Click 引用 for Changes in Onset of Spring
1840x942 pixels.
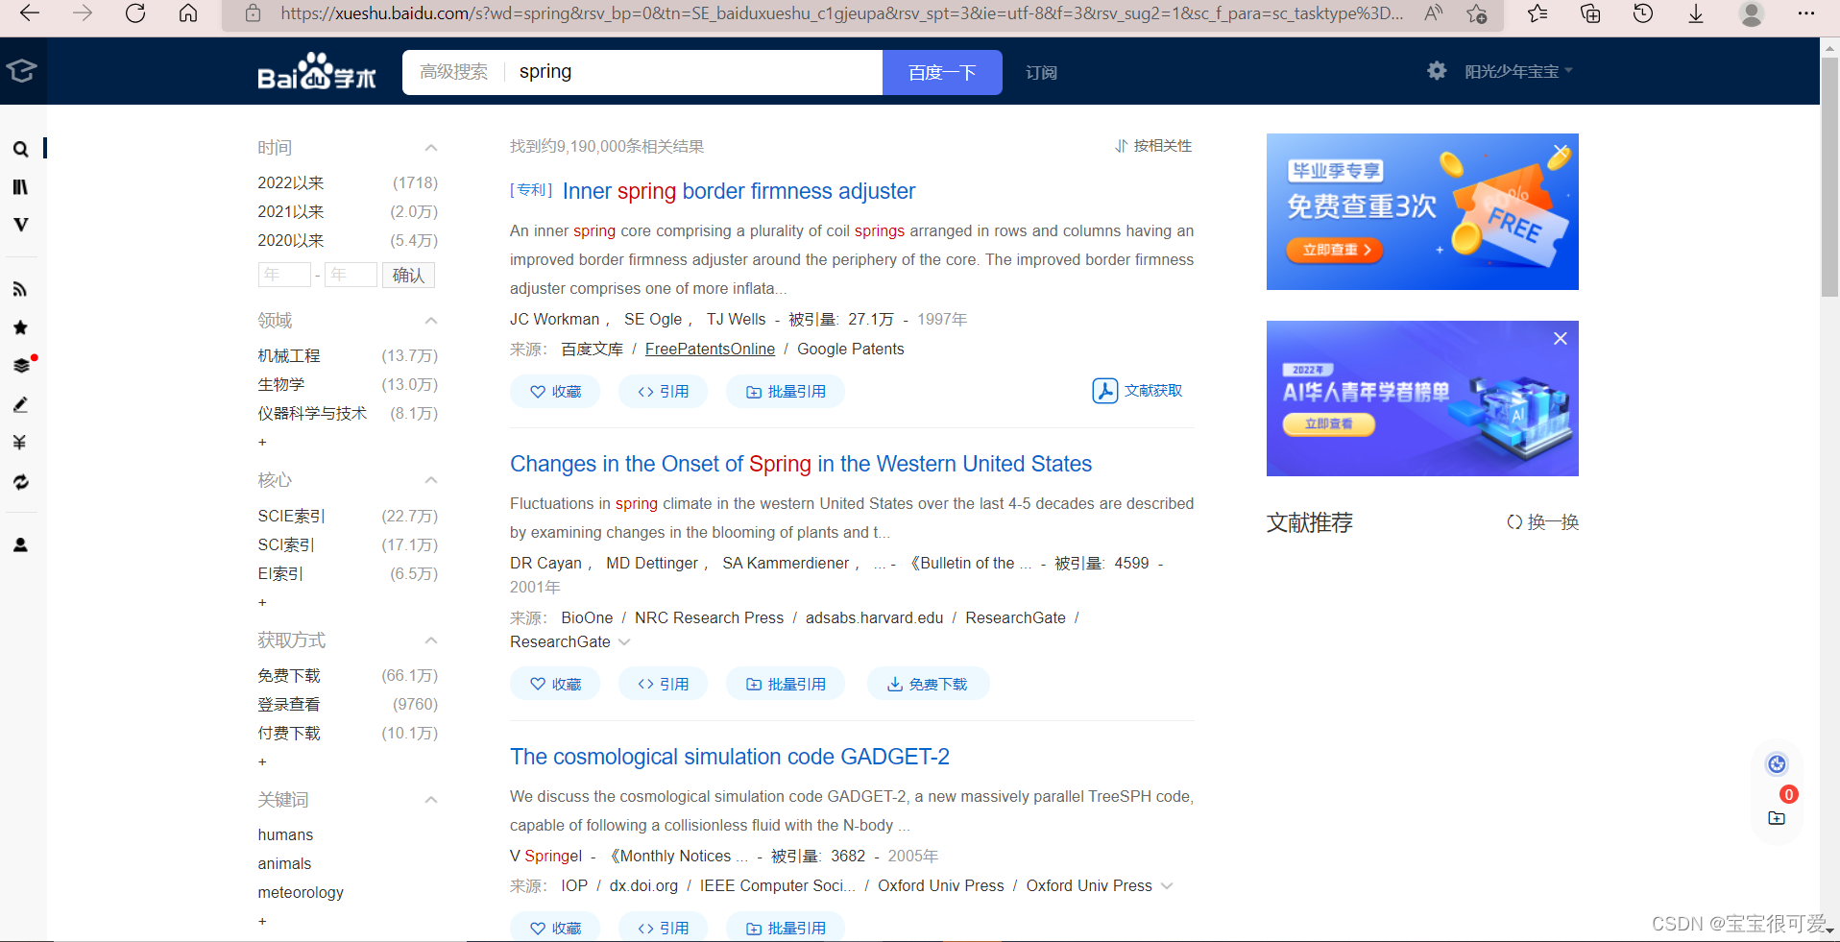[x=663, y=685]
